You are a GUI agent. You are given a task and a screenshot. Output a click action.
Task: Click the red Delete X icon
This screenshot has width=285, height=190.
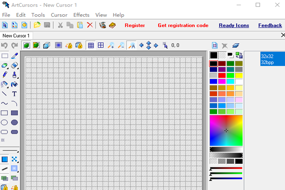click(x=89, y=25)
